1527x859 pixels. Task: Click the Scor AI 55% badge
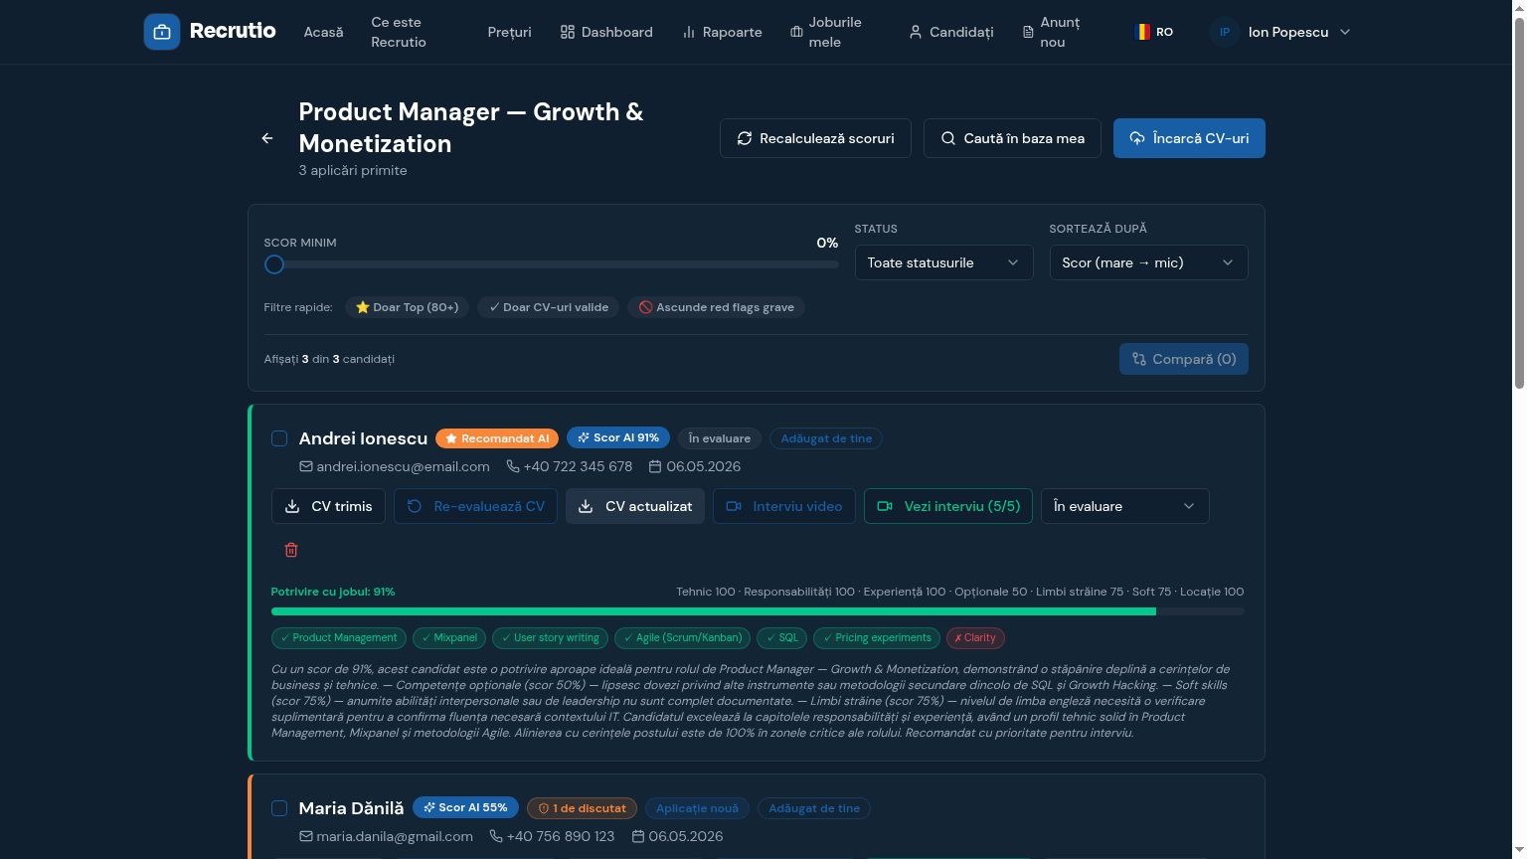coord(465,807)
